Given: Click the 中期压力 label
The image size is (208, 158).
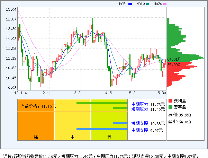Looking at the screenshot, I should pos(140,104).
